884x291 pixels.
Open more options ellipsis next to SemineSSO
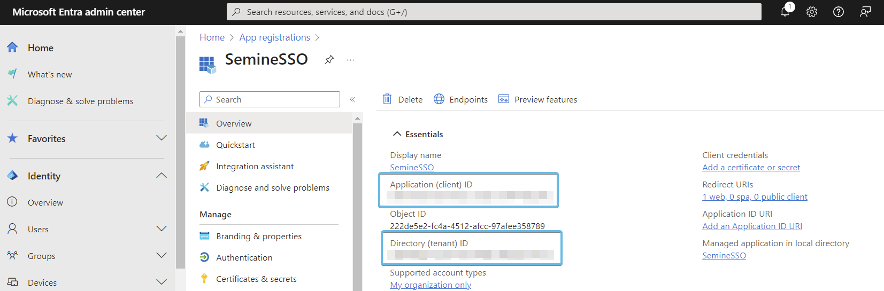[x=350, y=60]
